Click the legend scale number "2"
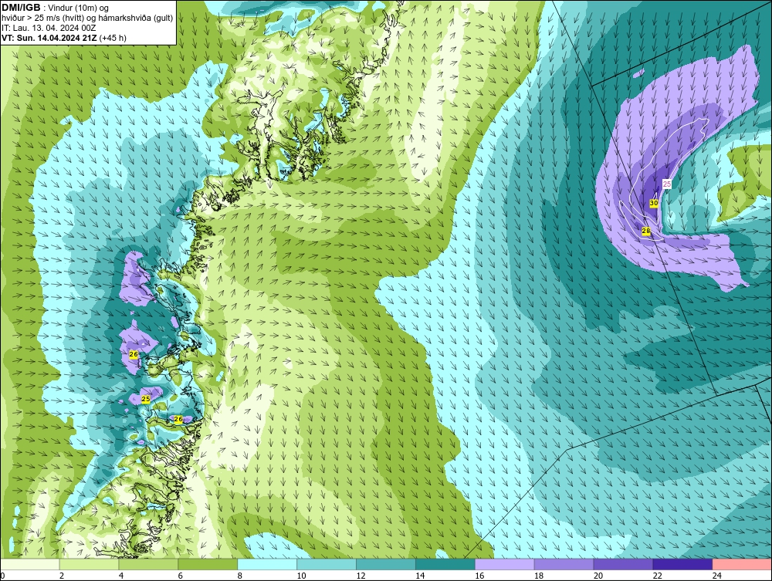 (x=62, y=576)
